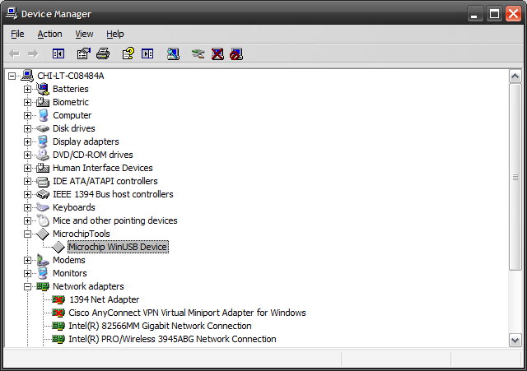Screen dimensions: 527x371
Task: Click the disabled 1394 Net Adapter icon
Action: point(58,299)
